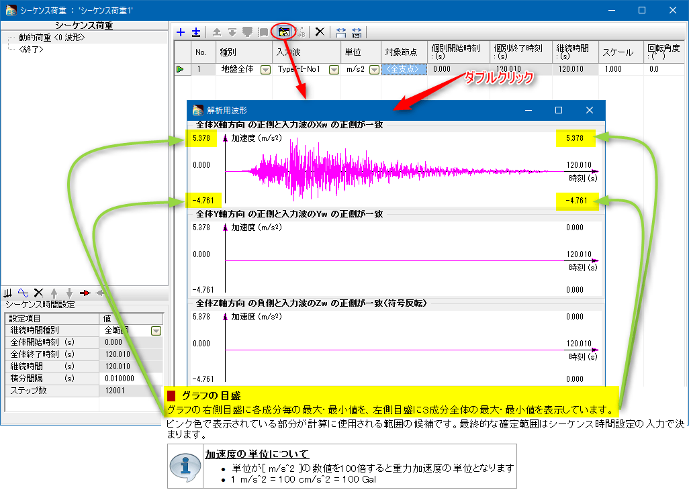
Task: Click the black X delete icon in table toolbar
Action: click(x=320, y=32)
